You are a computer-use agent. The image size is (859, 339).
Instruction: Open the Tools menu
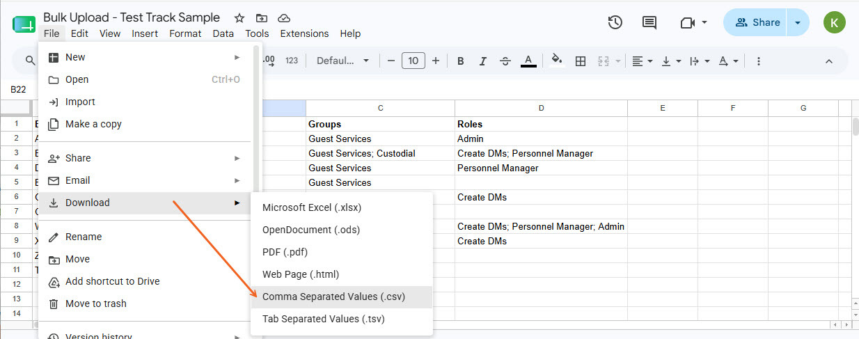pyautogui.click(x=257, y=33)
